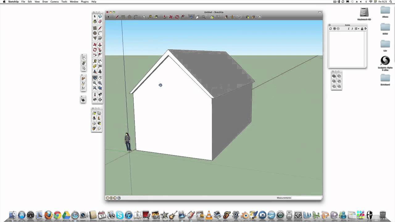Open the Draw menu
This screenshot has height=222, width=395.
(x=45, y=2)
